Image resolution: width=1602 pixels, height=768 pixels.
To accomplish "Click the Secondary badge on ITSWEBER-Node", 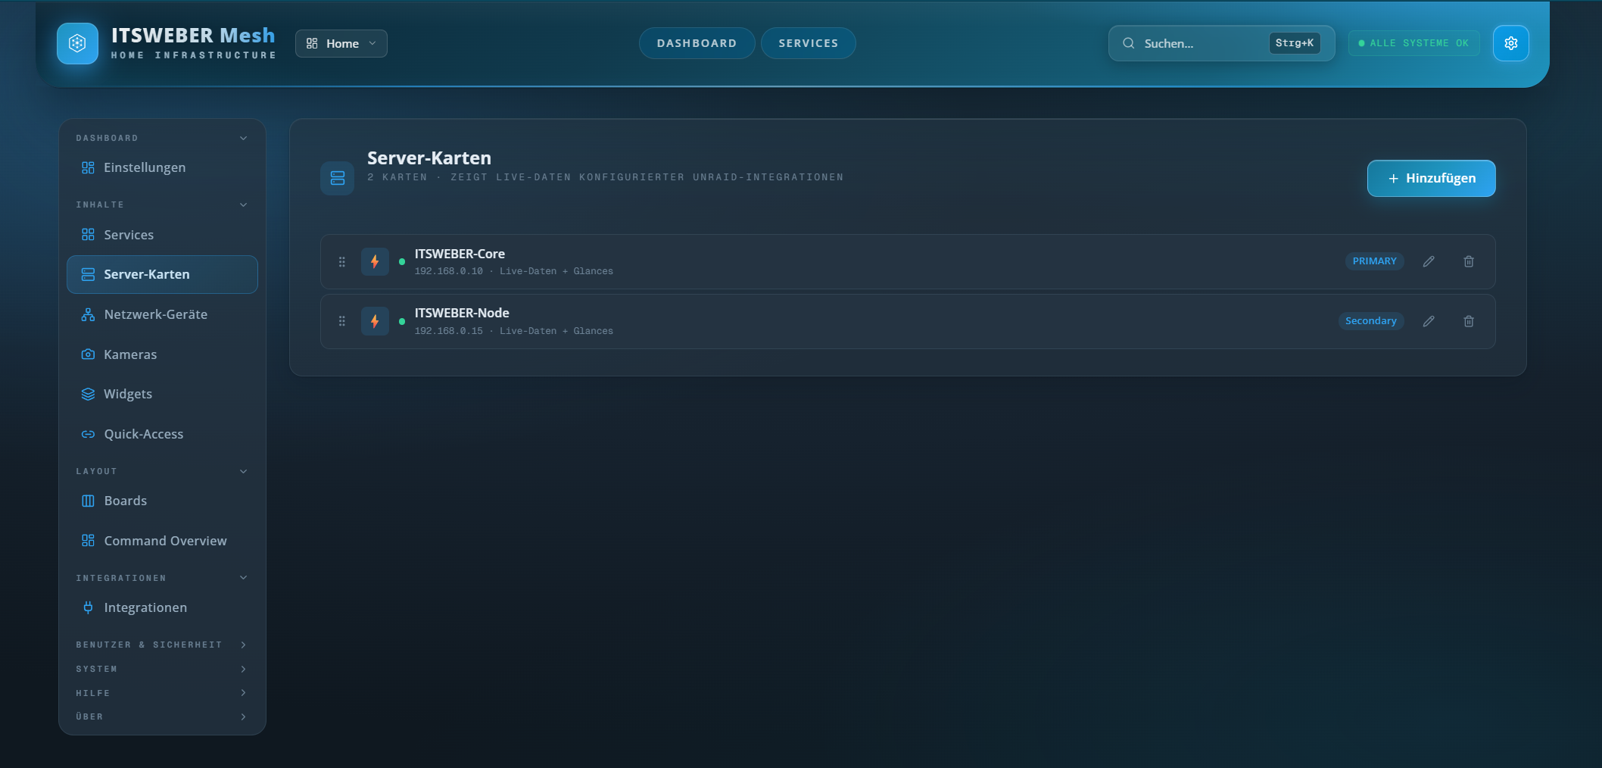I will (x=1370, y=321).
